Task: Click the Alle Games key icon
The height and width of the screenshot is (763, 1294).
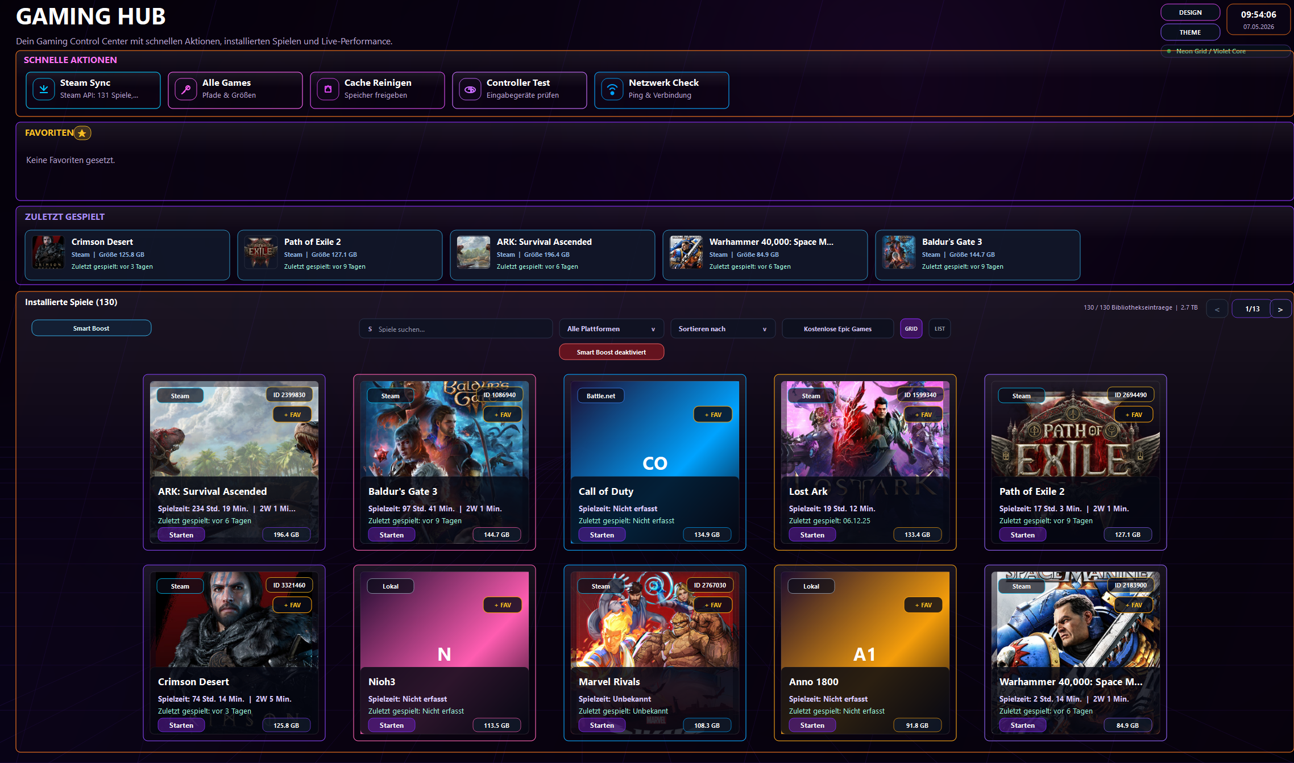Action: click(x=186, y=89)
